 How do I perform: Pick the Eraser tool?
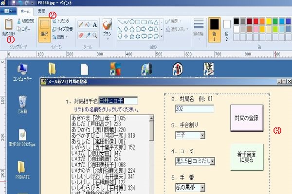tap(81, 35)
